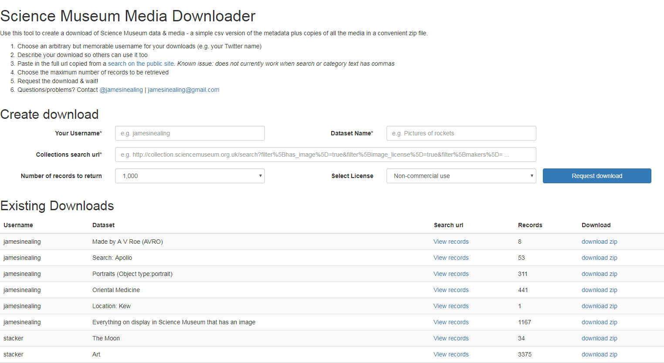Click the 'Your Username*' label
Screen dimensions: 664x363
pos(78,133)
